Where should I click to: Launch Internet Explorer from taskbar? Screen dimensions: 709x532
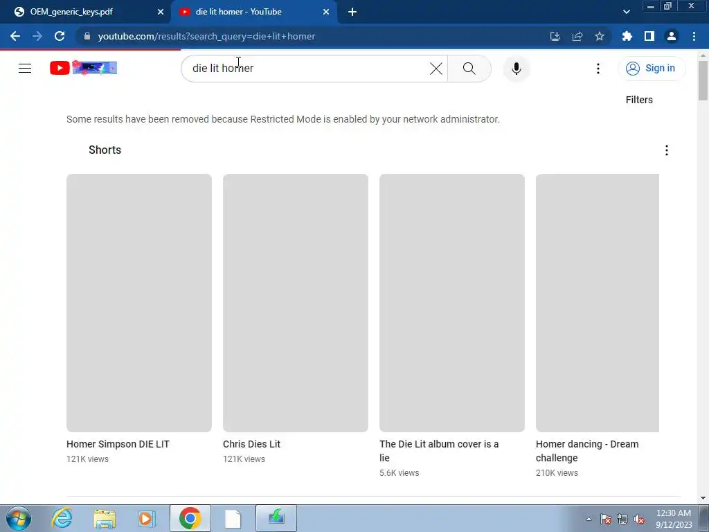[62, 518]
